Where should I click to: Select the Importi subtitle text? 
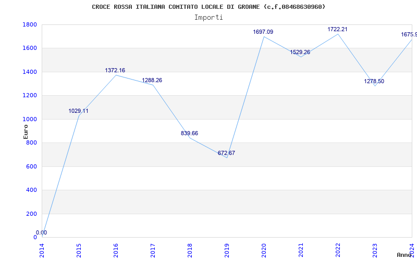(208, 18)
